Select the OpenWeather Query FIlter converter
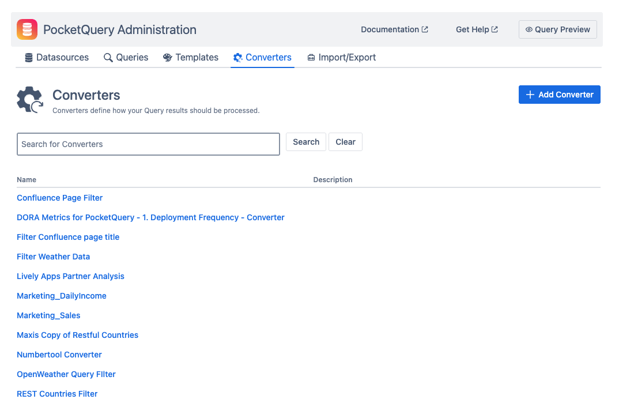Image resolution: width=619 pixels, height=403 pixels. pos(66,374)
